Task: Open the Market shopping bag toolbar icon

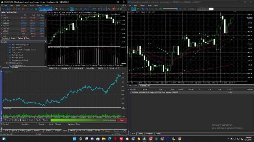Action: pyautogui.click(x=23, y=9)
